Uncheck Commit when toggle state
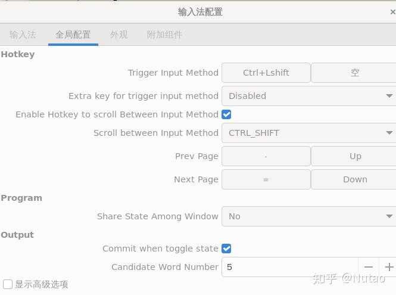The image size is (396, 295). [226, 249]
